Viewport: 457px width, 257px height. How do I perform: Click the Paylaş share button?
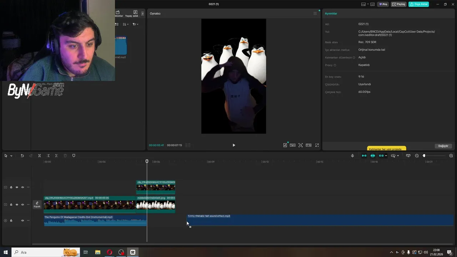point(399,4)
